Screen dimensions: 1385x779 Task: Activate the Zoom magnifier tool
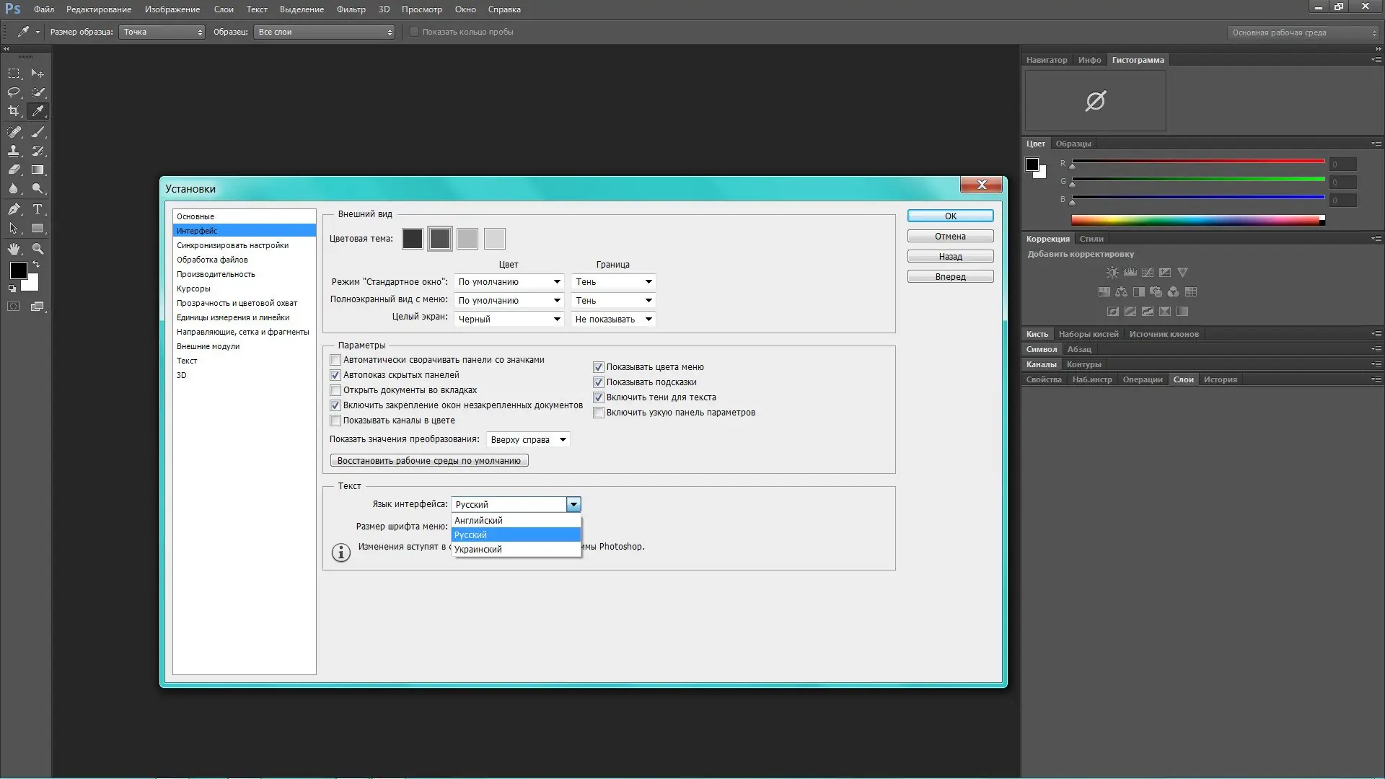[38, 249]
